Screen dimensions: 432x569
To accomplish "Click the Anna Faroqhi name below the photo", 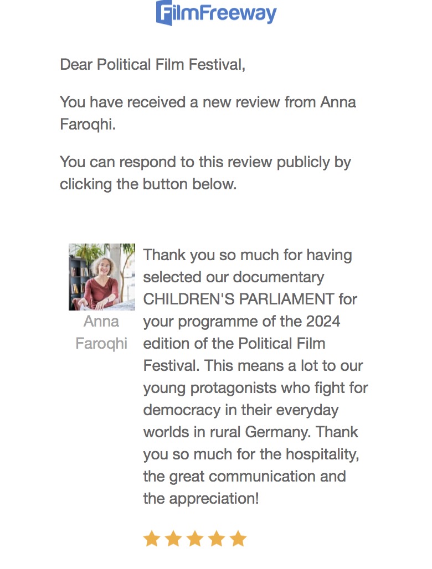I will click(x=101, y=332).
